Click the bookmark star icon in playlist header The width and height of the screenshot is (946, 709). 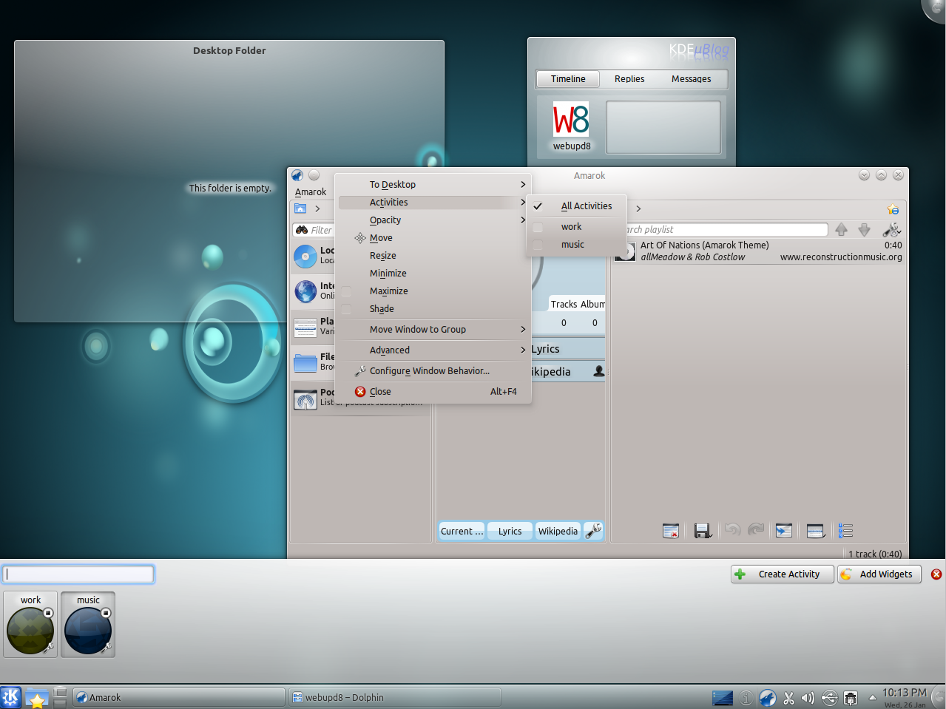[x=893, y=209]
